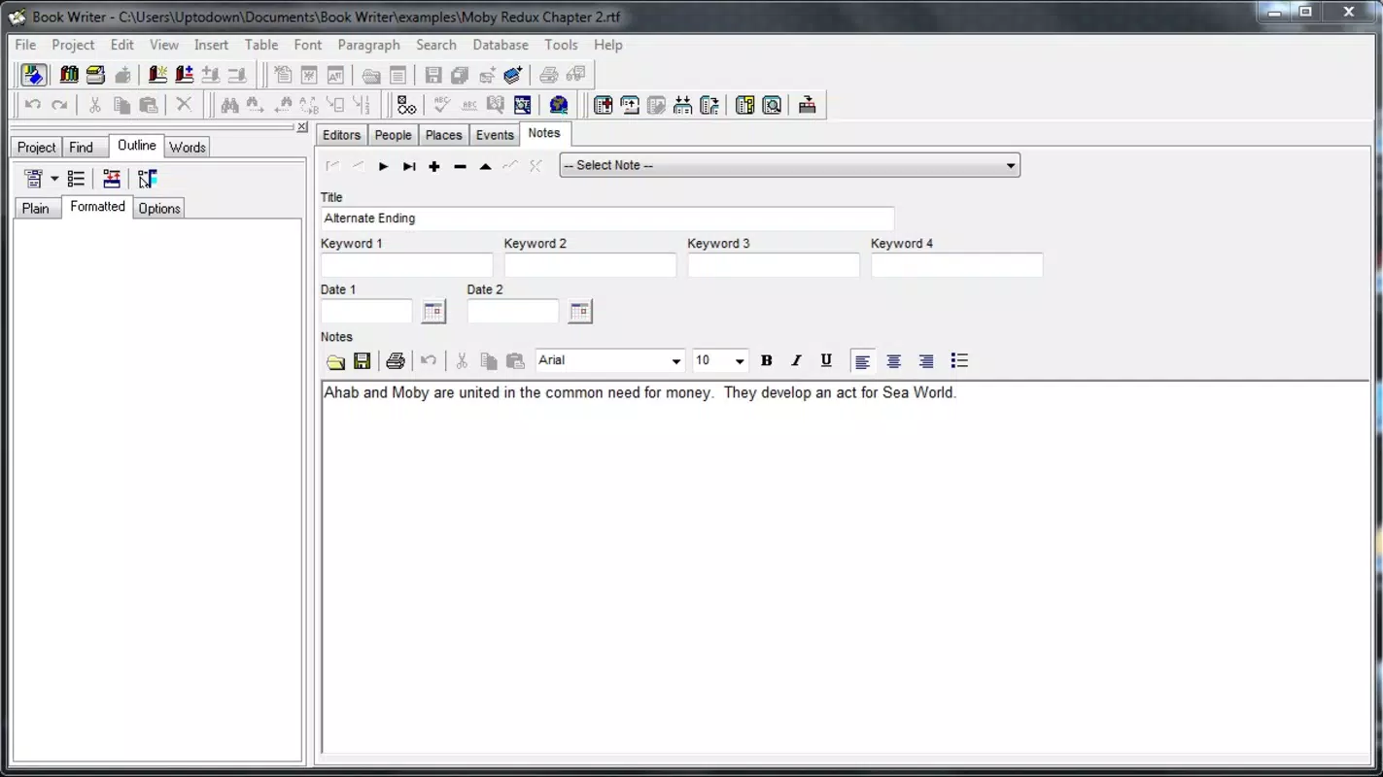The image size is (1383, 777).
Task: Click the first highlighted icon in the top toolbar
Action: 33,75
